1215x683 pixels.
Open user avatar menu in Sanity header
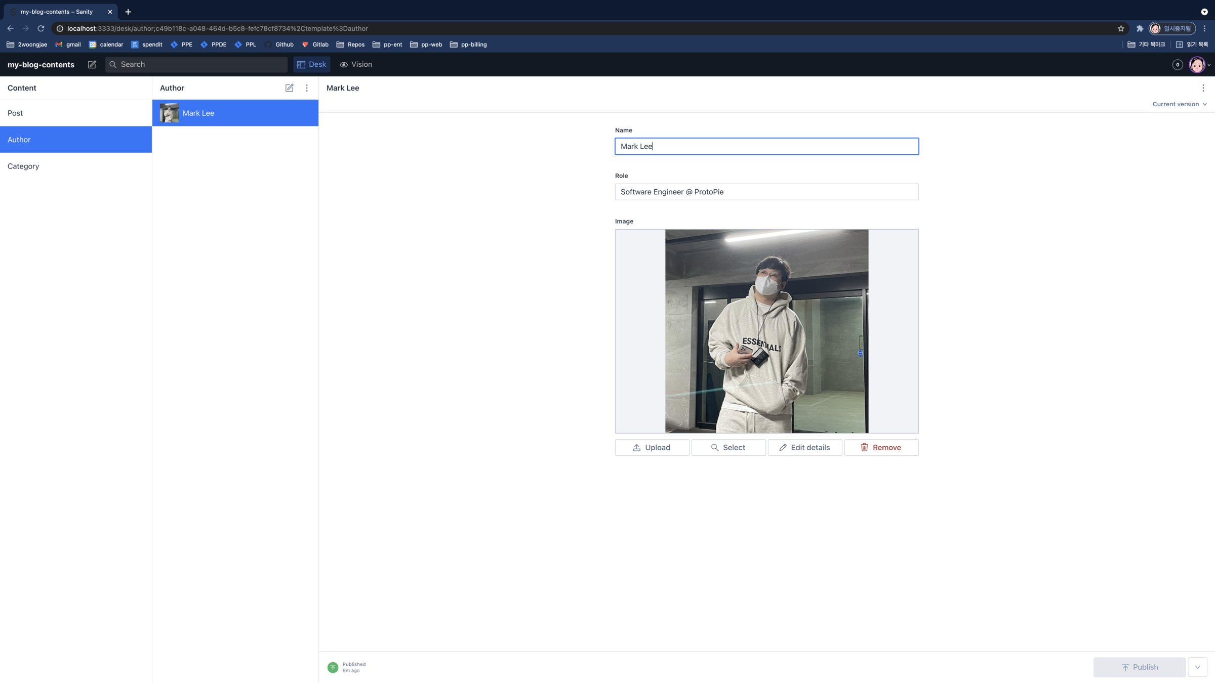pyautogui.click(x=1198, y=64)
